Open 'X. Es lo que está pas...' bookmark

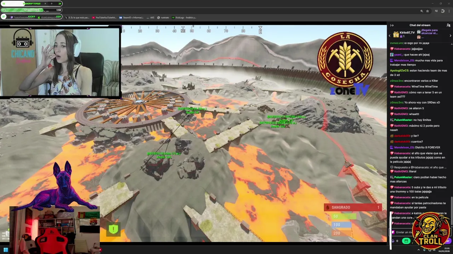[77, 17]
